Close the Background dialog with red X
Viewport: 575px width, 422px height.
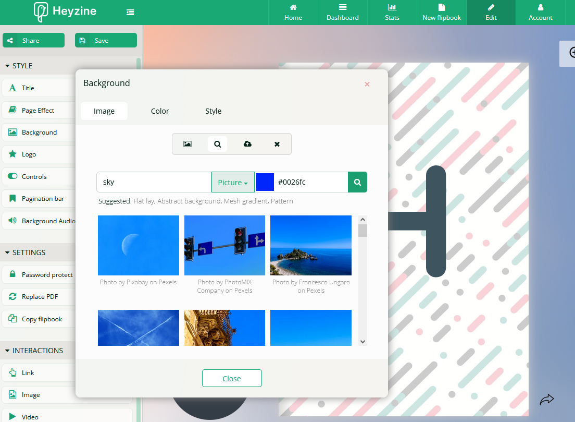tap(367, 84)
